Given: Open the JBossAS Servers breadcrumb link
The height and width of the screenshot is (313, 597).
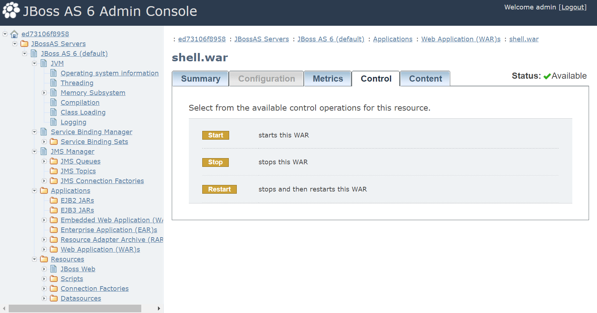Looking at the screenshot, I should (261, 39).
